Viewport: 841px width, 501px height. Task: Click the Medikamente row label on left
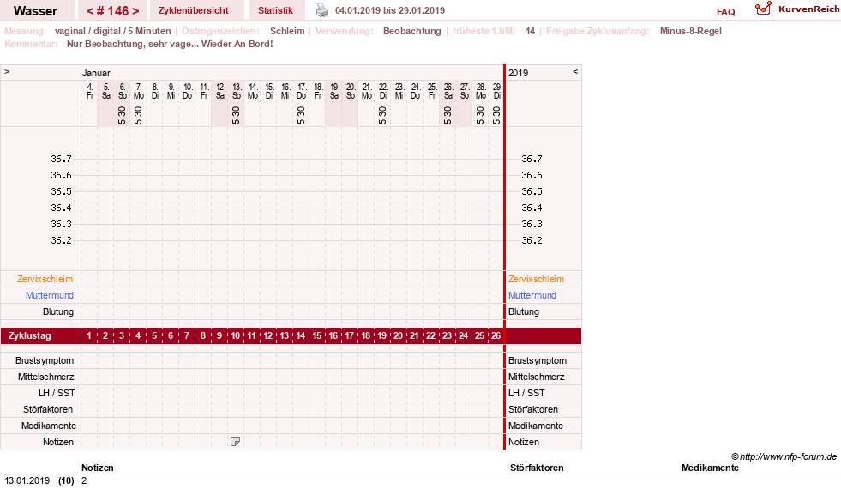click(x=48, y=426)
